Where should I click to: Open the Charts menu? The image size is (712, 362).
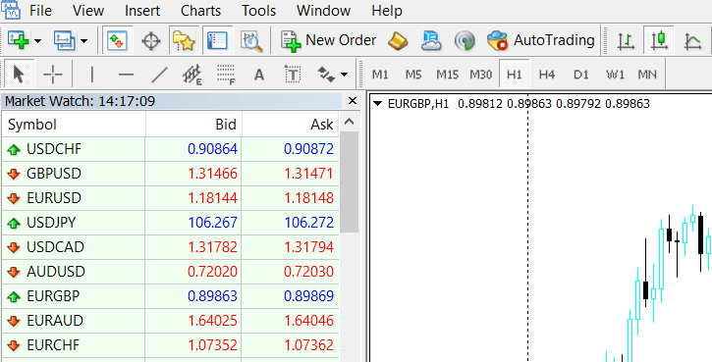200,11
